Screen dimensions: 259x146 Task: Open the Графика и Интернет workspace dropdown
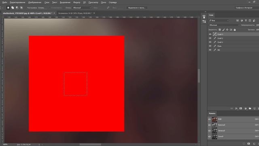[x=246, y=8]
